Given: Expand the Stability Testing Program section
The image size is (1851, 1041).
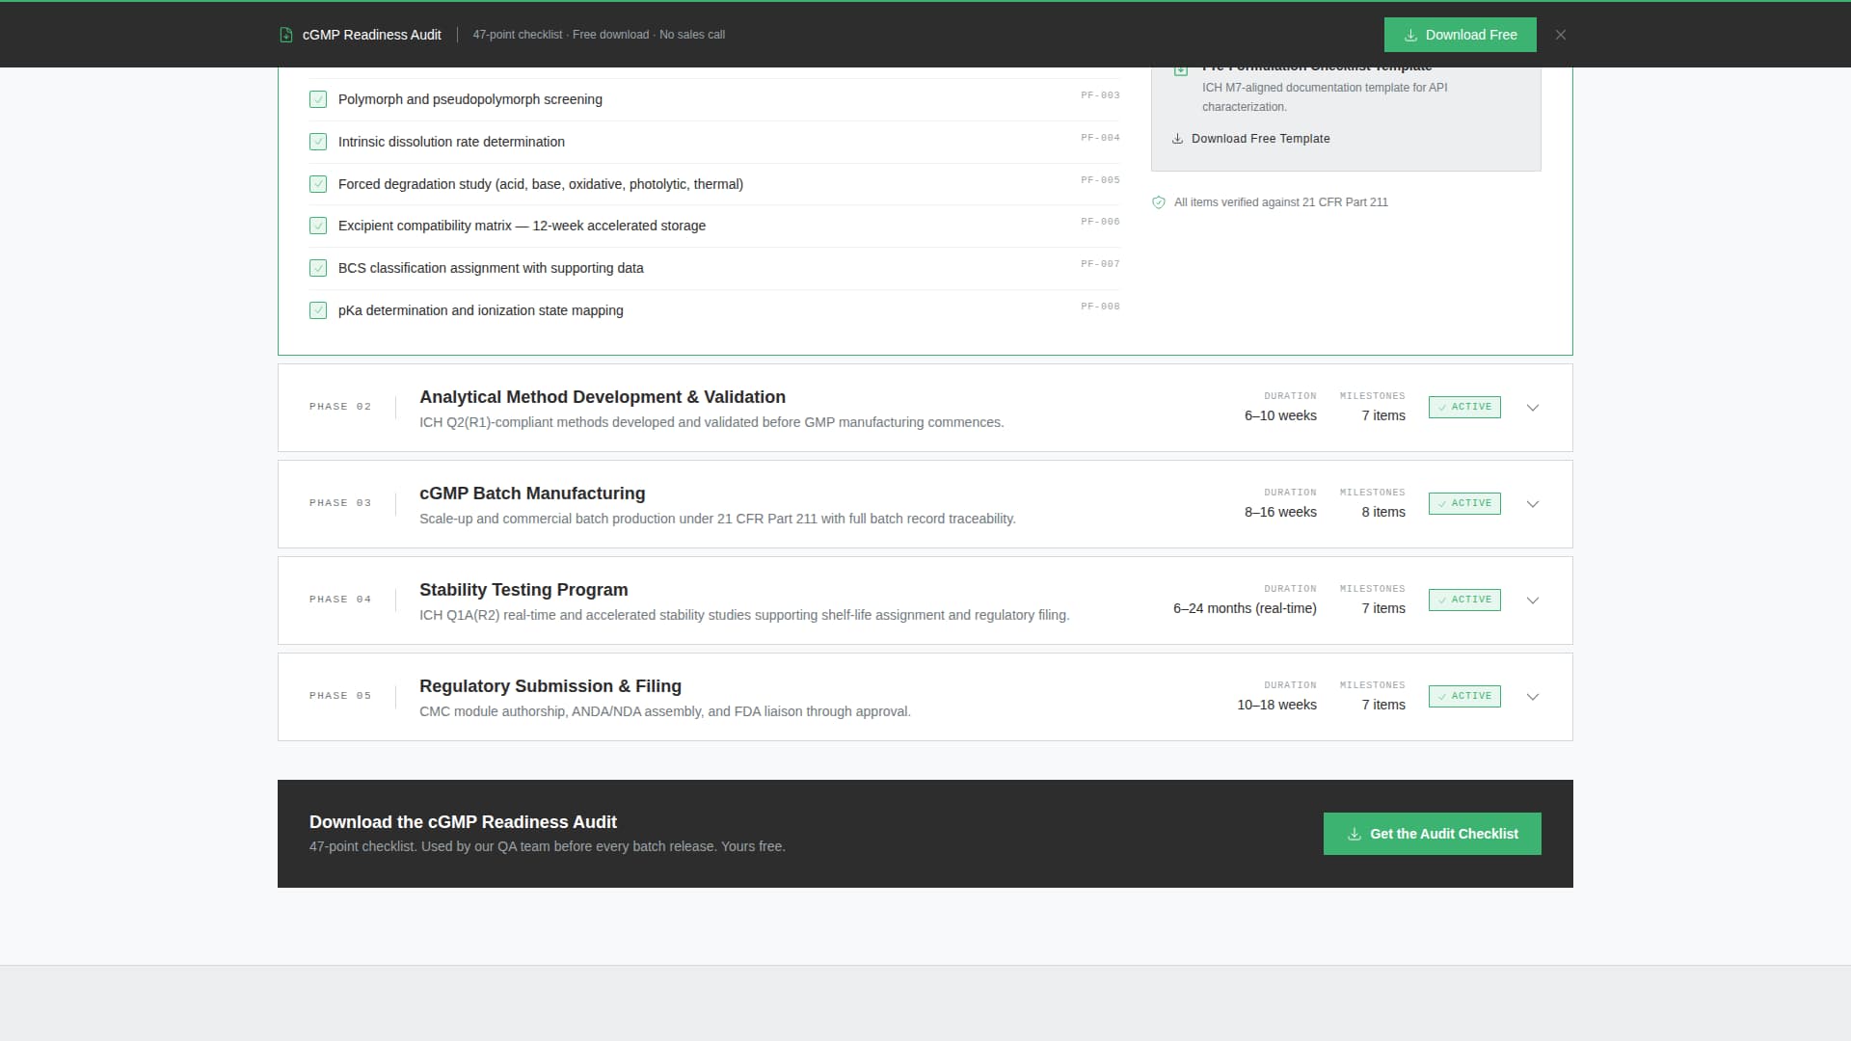Looking at the screenshot, I should [1532, 600].
